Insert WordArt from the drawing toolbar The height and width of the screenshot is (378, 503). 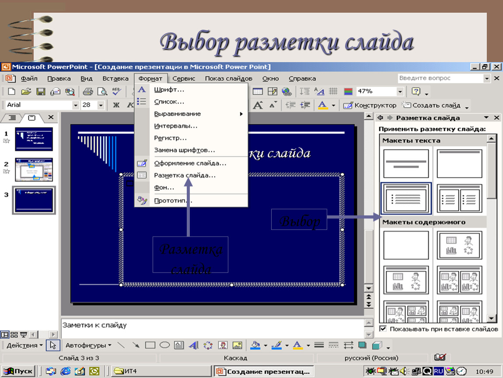(194, 345)
